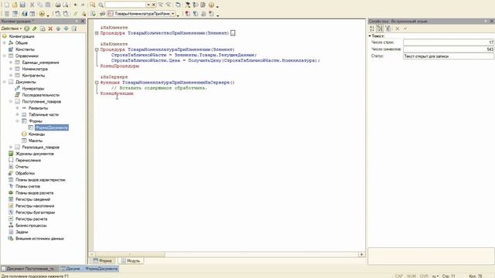Select the ФормаДокумента tree item
495x278 pixels.
pyautogui.click(x=52, y=127)
